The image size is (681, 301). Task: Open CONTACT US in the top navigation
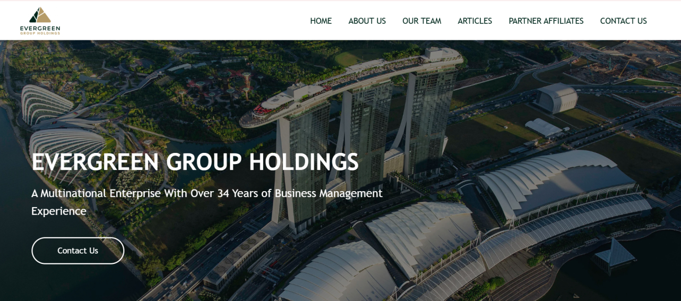tap(623, 21)
